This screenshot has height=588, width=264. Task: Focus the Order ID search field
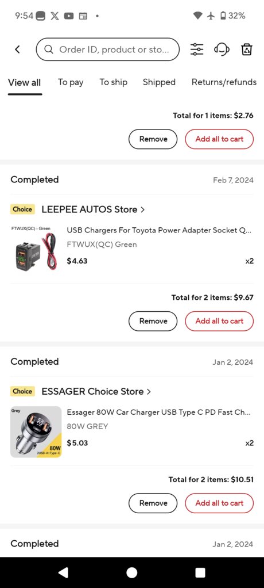108,49
